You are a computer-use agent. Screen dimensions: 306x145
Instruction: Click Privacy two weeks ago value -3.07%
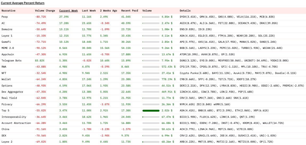pyautogui.click(x=105, y=104)
